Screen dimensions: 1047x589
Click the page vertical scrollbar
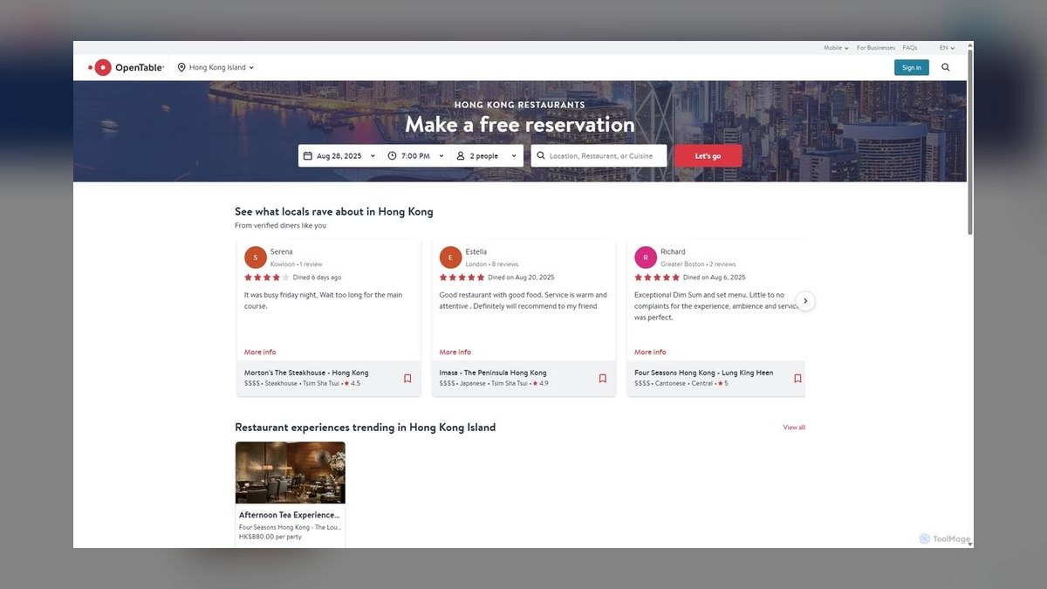point(970,141)
